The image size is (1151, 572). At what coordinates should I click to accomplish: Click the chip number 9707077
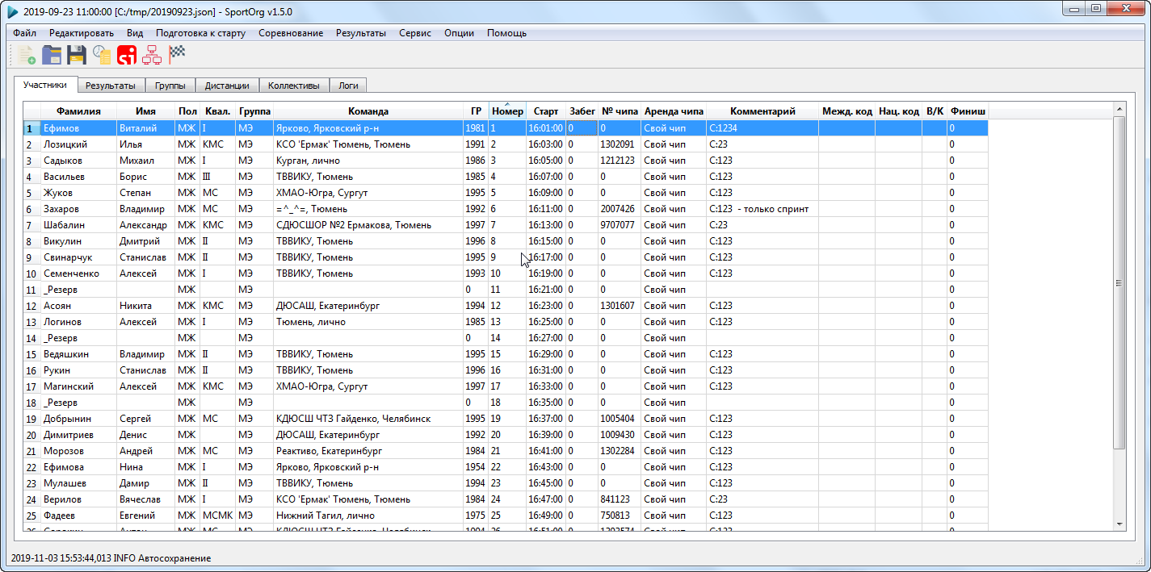click(620, 225)
